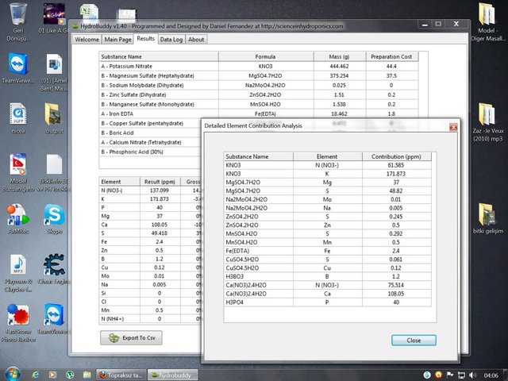
Task: Select 'B - Sodium Molybdate (Dihydrate)' row
Action: [259, 85]
